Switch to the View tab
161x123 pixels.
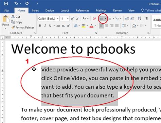click(131, 11)
